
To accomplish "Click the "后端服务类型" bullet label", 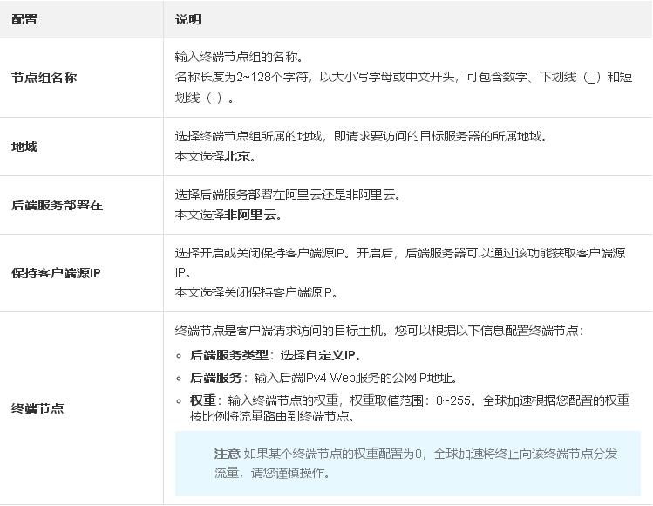I will (229, 355).
